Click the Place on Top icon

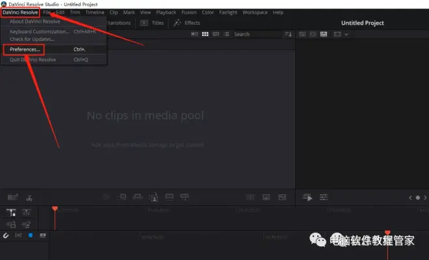coord(185,197)
